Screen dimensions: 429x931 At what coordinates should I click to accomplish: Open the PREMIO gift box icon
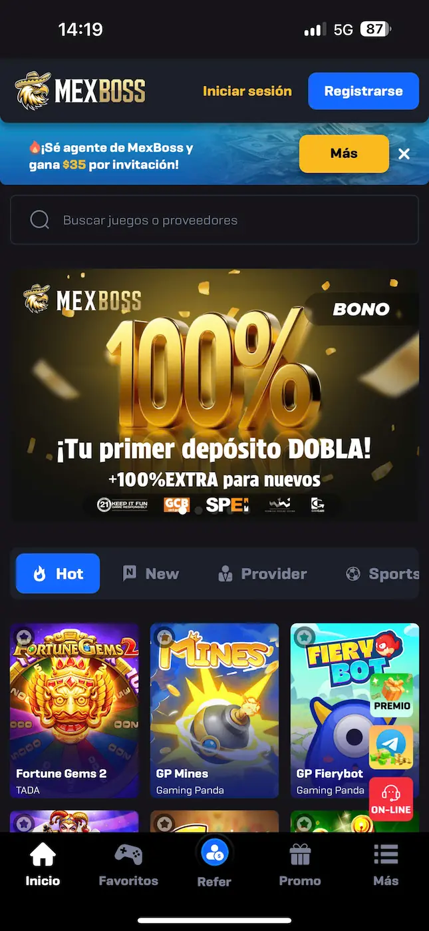pyautogui.click(x=392, y=695)
